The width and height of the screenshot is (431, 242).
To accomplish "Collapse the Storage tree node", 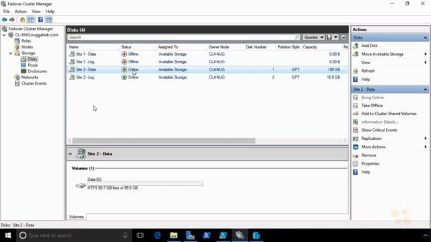I will [11, 53].
